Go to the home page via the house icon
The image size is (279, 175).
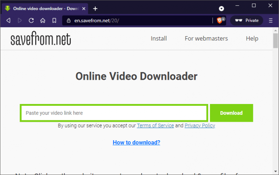pyautogui.click(x=43, y=21)
